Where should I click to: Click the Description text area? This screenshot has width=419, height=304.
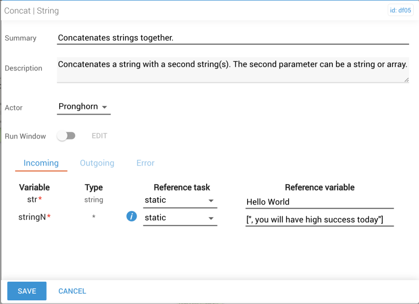[233, 70]
